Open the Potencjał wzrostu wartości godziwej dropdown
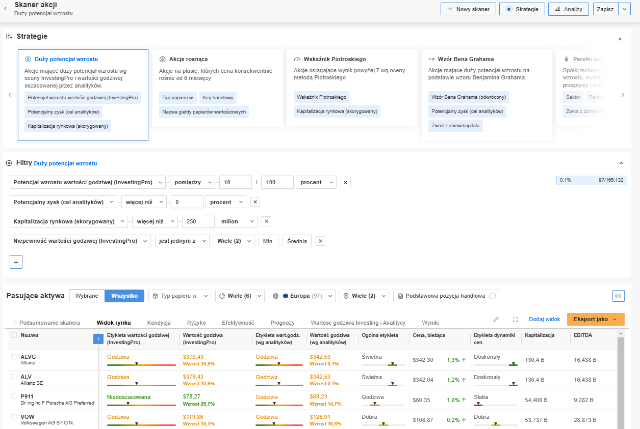Screen dimensions: 640x429 88,182
